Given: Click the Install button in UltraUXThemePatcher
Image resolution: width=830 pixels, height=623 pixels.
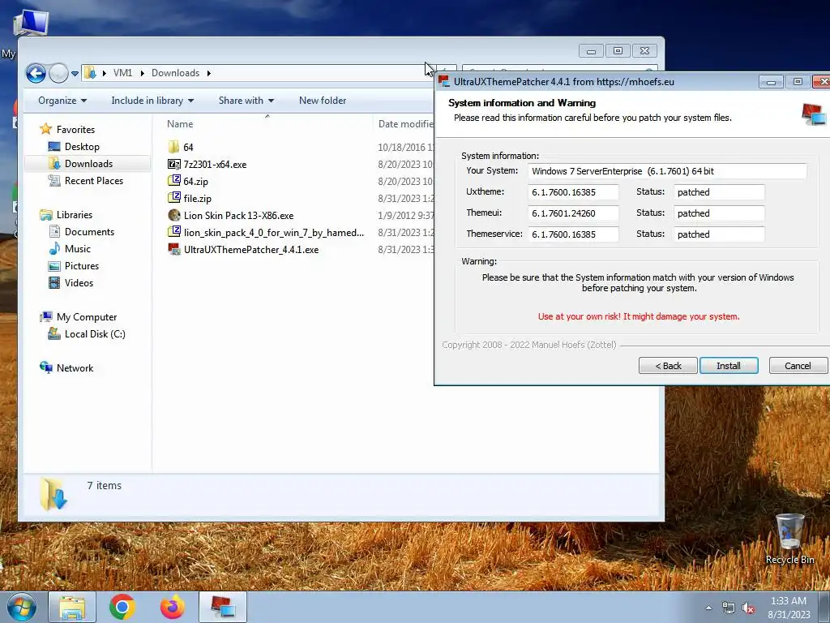Looking at the screenshot, I should pos(729,366).
